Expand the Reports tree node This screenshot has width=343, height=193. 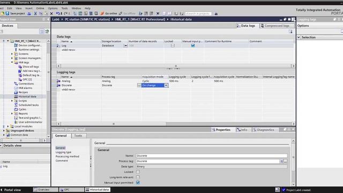[x=12, y=114]
